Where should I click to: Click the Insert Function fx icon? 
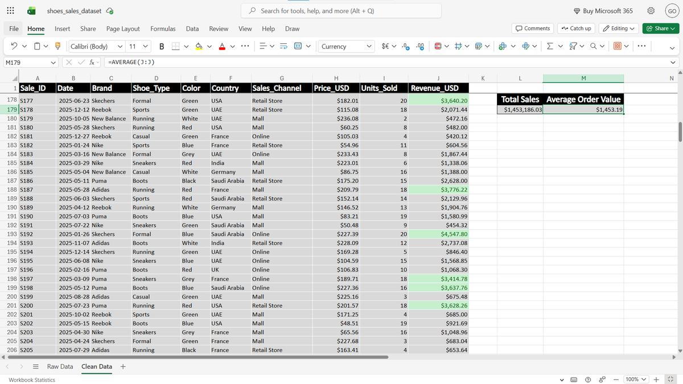(x=91, y=62)
